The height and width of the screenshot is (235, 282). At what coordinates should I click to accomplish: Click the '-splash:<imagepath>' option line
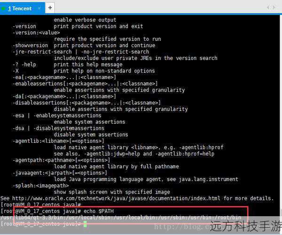coord(40,186)
